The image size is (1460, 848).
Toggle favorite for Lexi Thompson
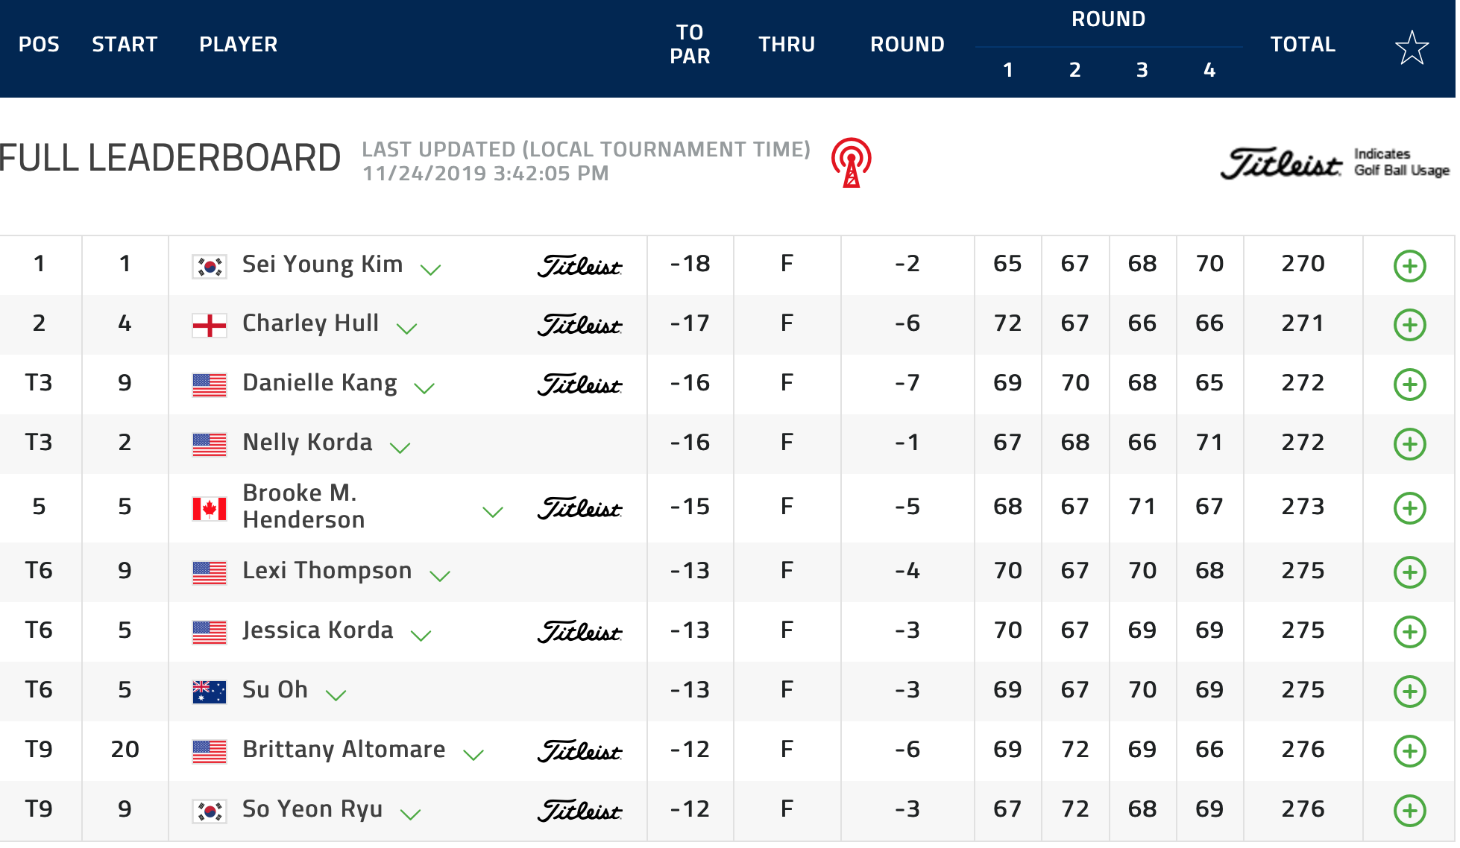coord(1409,572)
